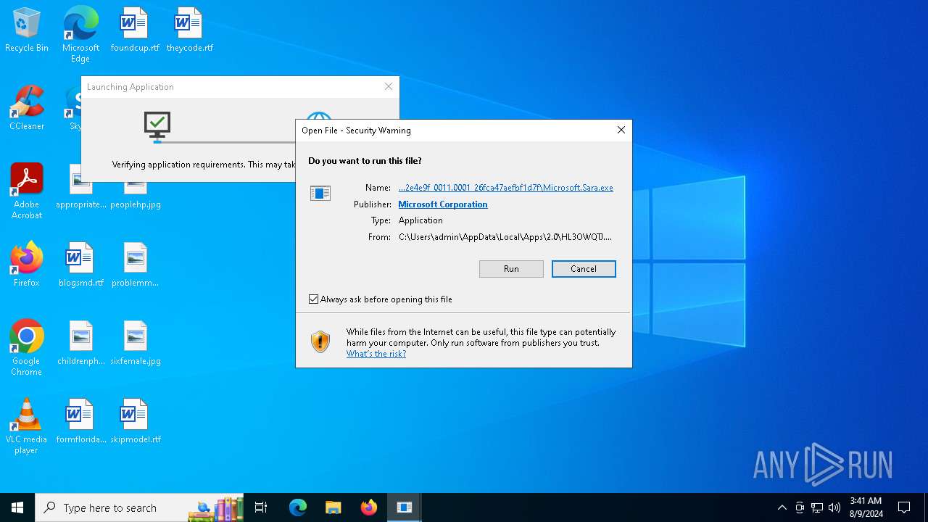Viewport: 928px width, 522px height.
Task: Open the Microsoft Corporation publisher link
Action: click(x=443, y=204)
